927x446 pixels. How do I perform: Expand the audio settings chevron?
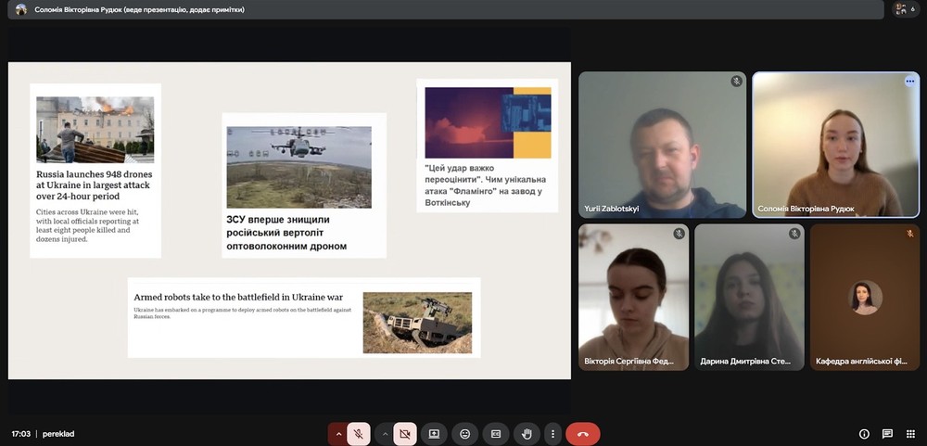(x=338, y=433)
